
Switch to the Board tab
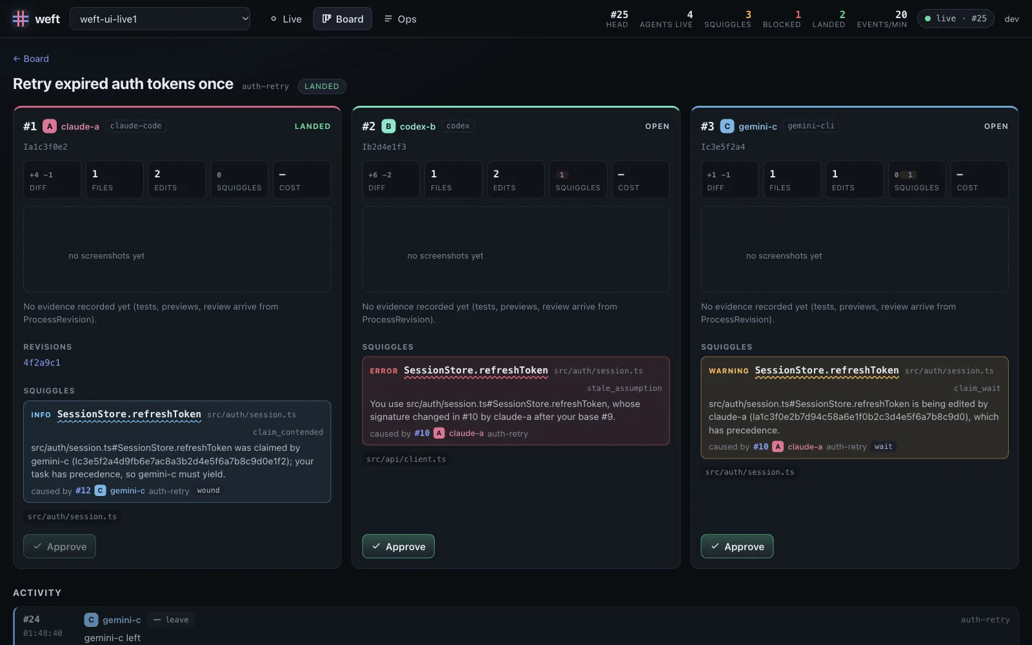point(342,19)
